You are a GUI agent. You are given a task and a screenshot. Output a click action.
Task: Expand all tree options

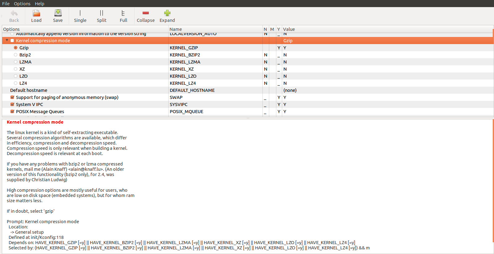click(167, 13)
